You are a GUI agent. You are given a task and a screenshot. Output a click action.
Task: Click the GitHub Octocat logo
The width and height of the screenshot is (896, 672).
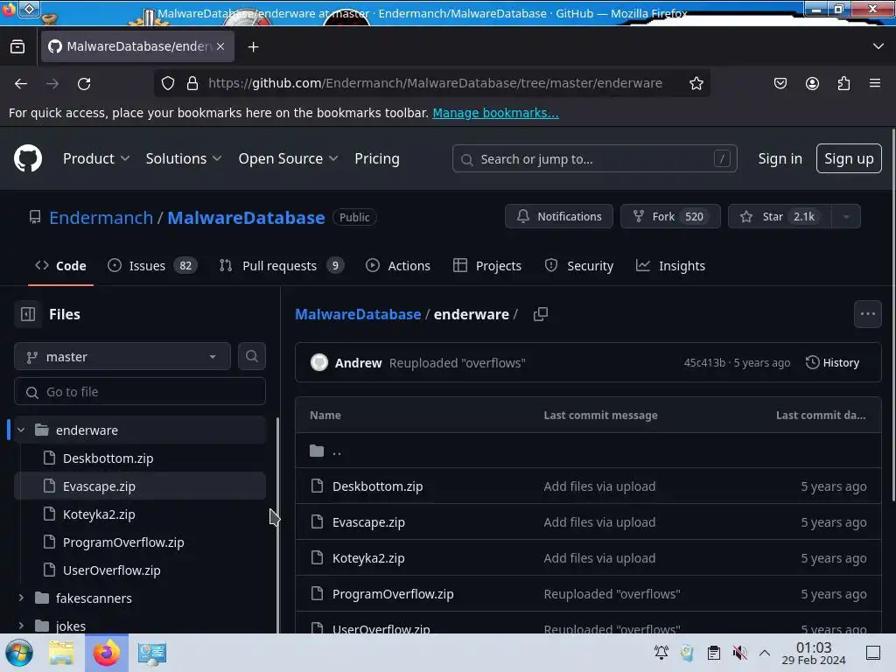(27, 158)
